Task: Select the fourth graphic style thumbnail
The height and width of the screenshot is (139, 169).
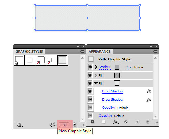Action: (x=51, y=60)
